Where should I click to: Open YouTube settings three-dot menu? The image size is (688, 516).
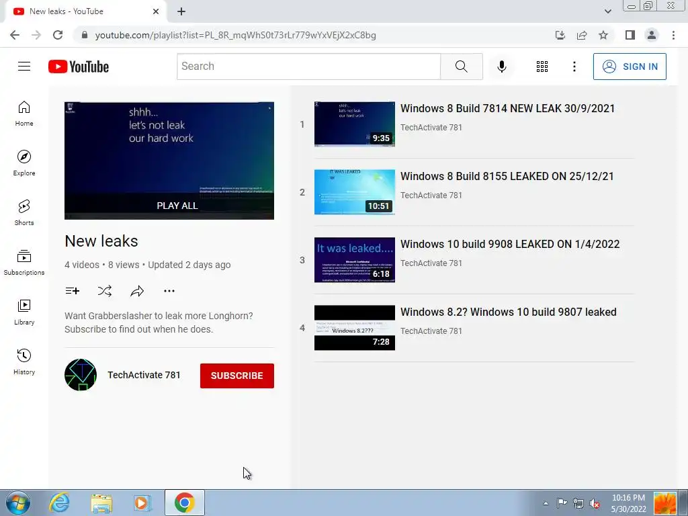pos(574,67)
